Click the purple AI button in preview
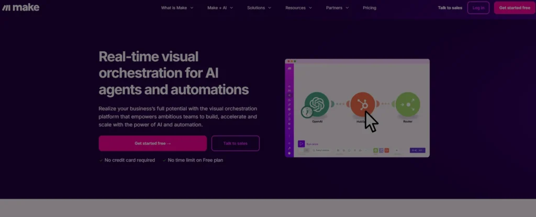Image resolution: width=536 pixels, height=217 pixels. point(417,151)
